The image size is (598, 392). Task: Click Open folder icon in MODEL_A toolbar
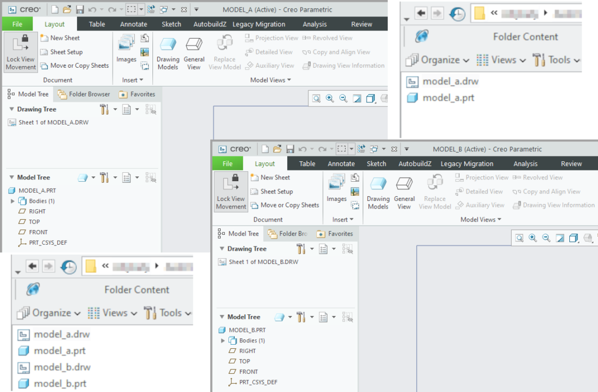[x=67, y=9]
